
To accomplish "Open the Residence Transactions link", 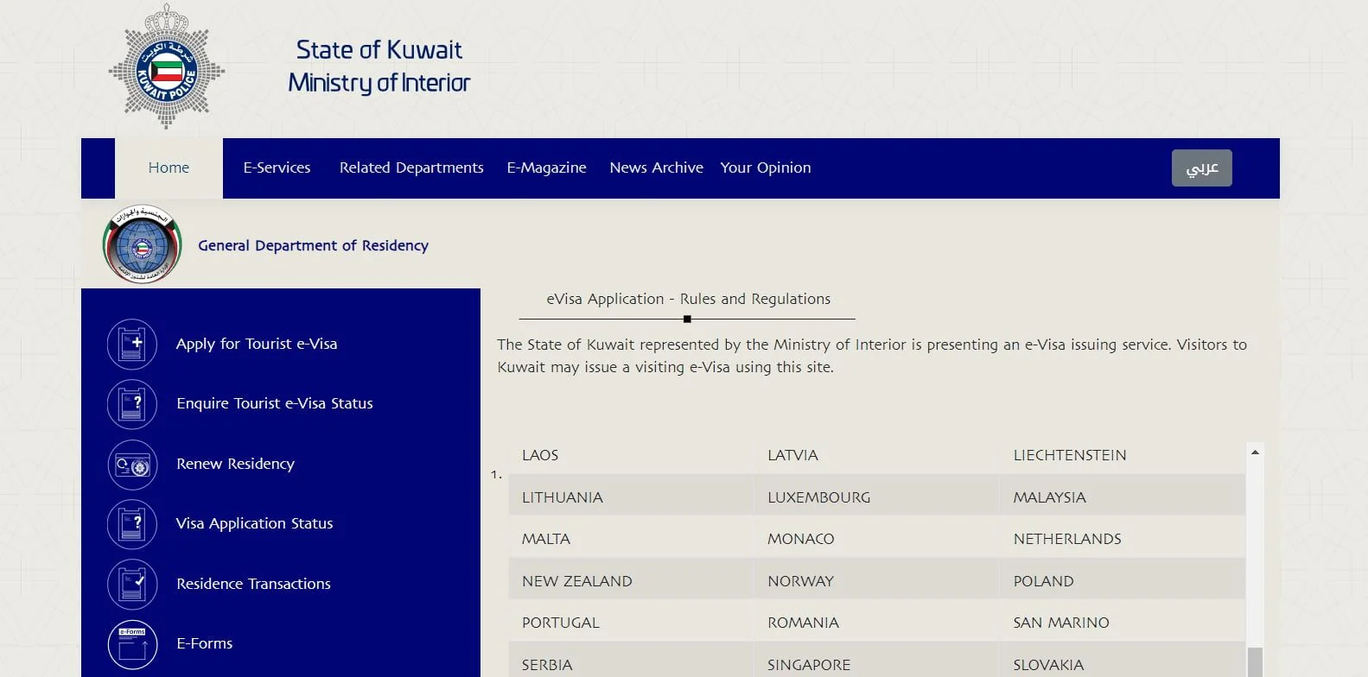I will [253, 584].
